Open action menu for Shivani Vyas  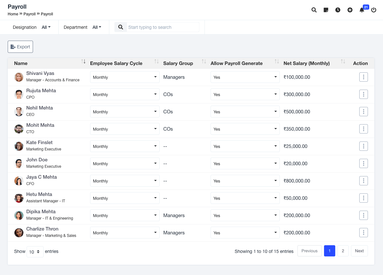[x=363, y=77]
